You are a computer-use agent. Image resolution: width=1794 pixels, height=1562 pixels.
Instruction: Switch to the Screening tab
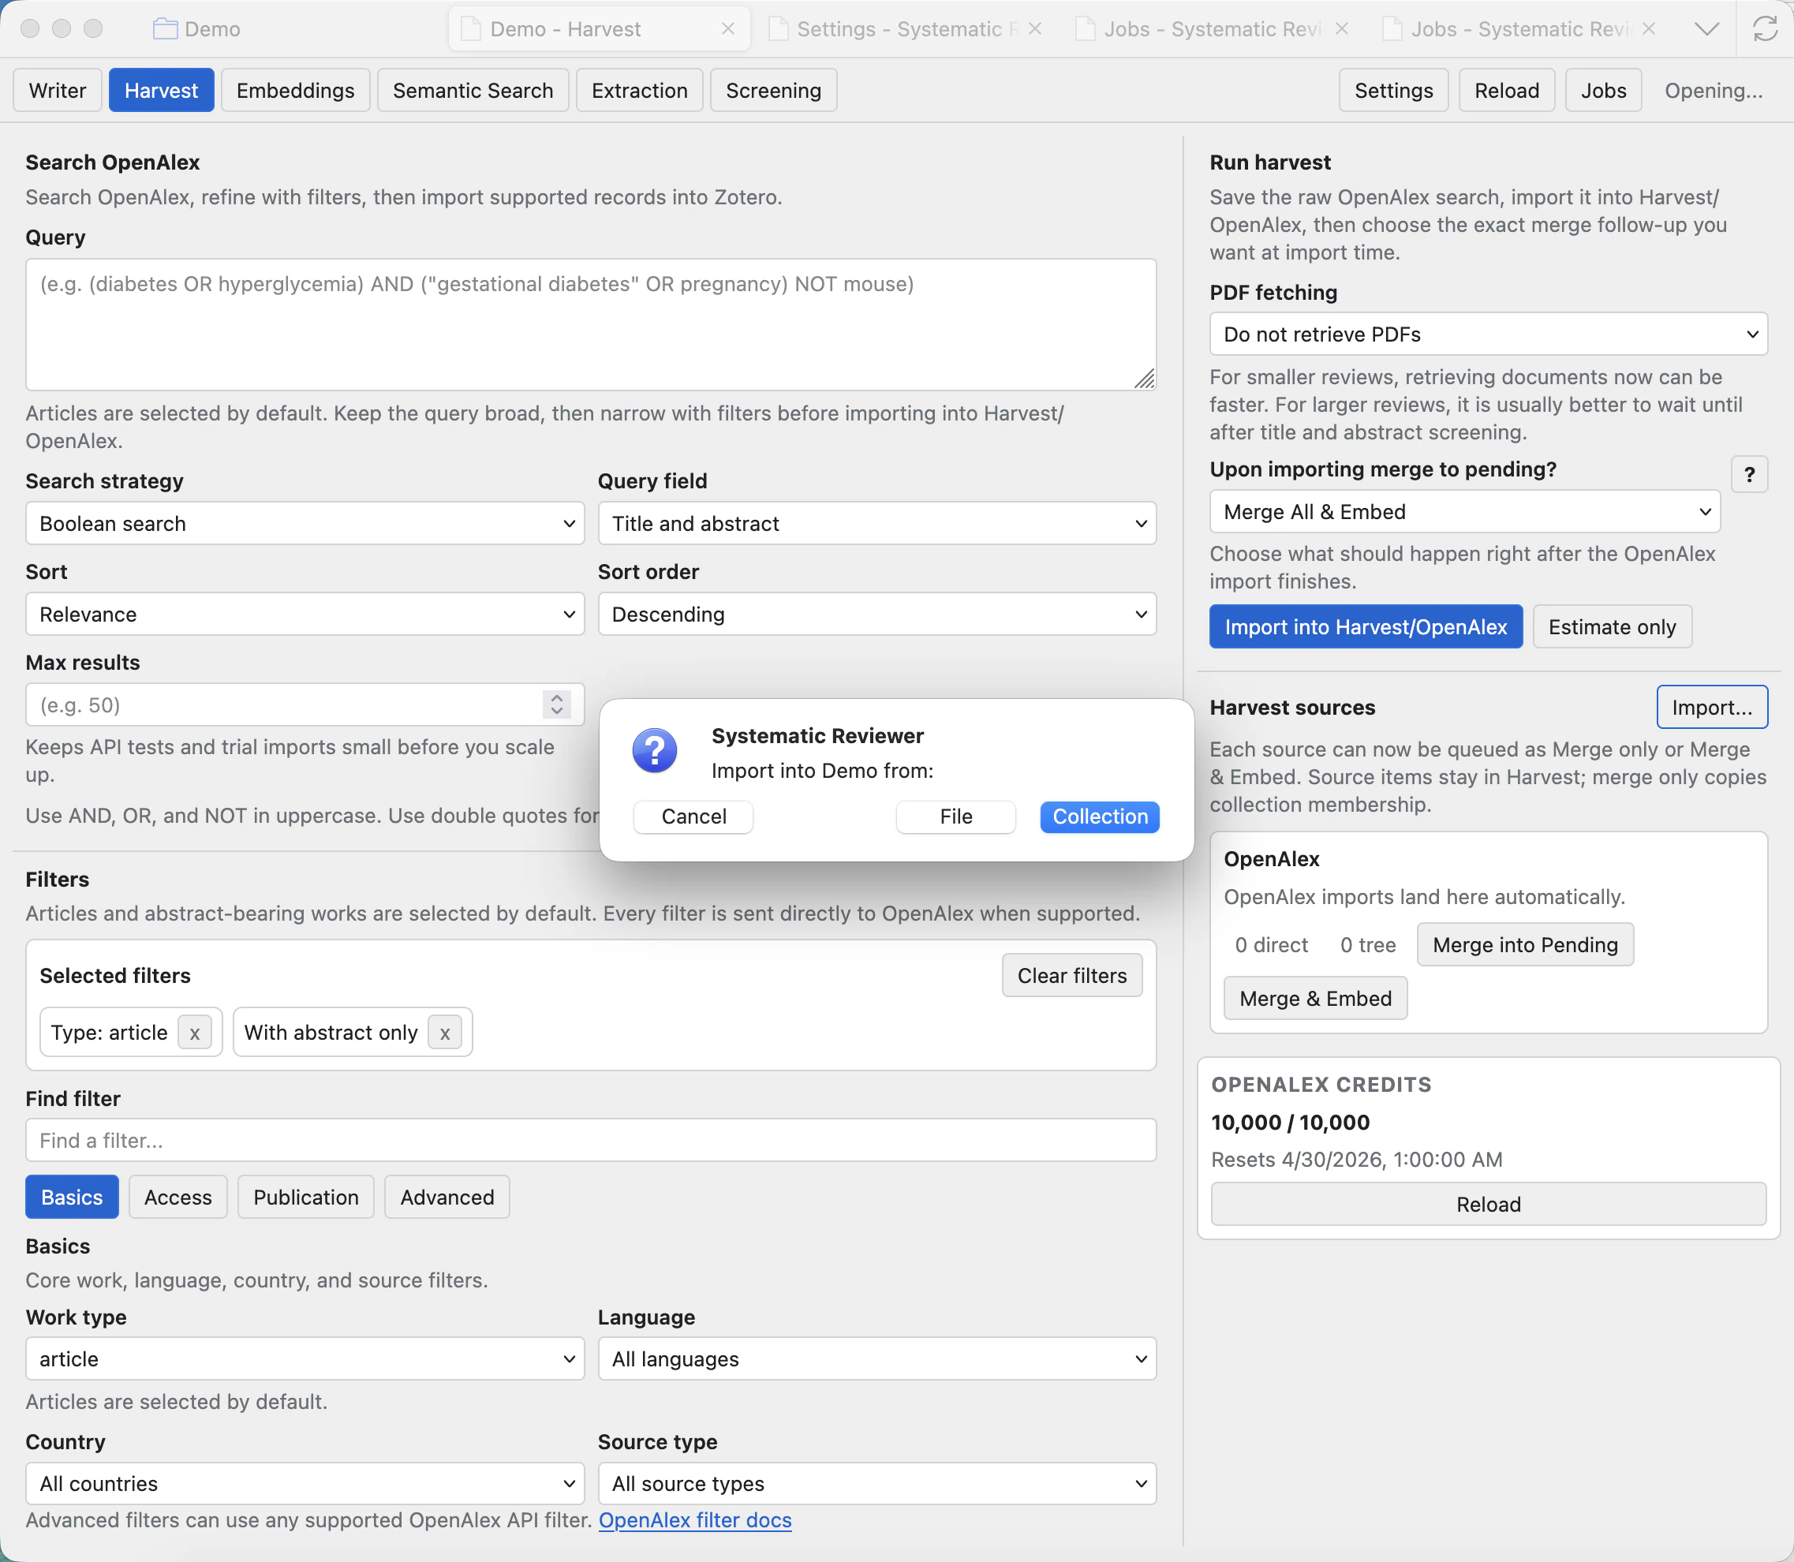pos(773,91)
